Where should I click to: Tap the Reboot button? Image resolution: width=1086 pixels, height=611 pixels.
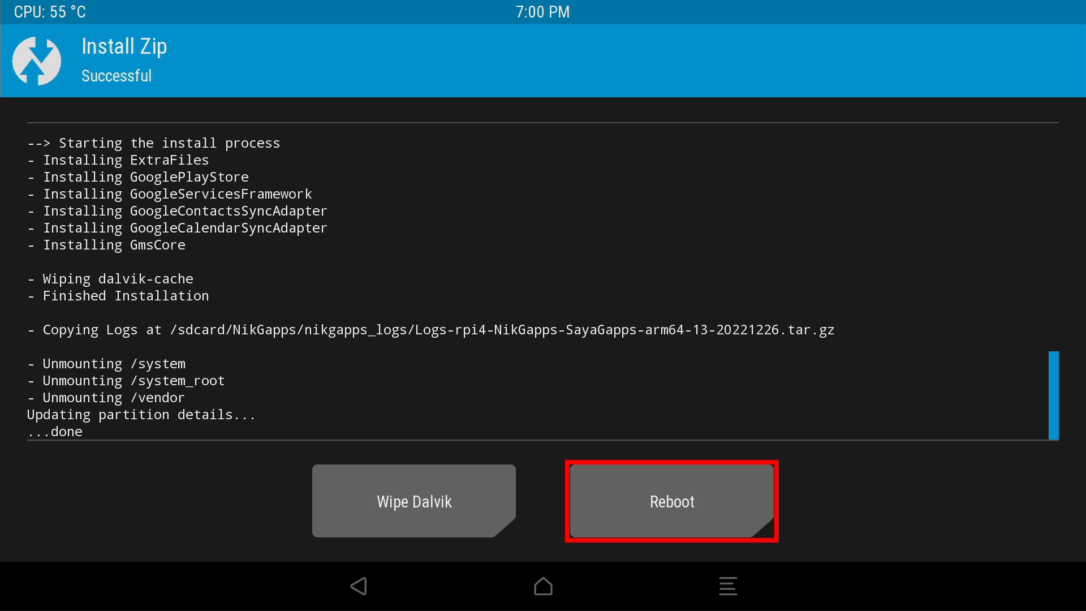672,501
